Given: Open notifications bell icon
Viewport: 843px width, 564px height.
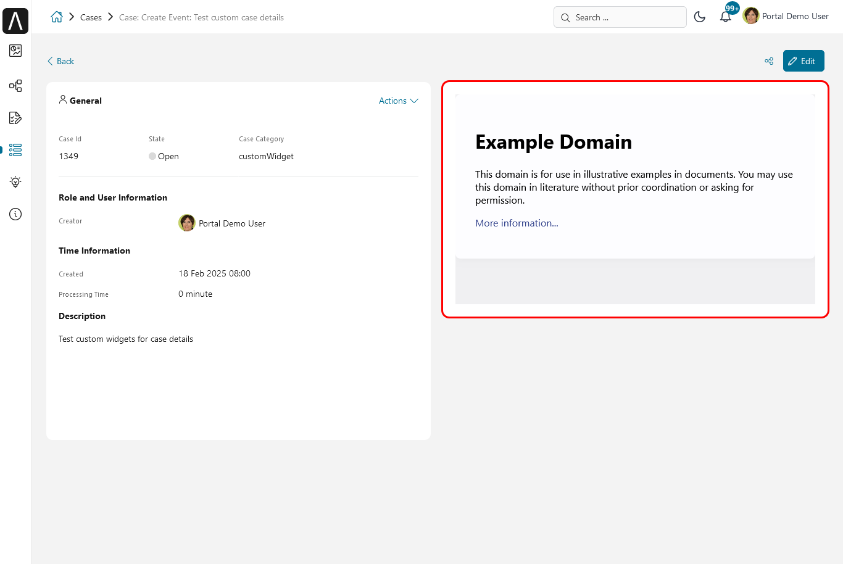Looking at the screenshot, I should (x=726, y=17).
